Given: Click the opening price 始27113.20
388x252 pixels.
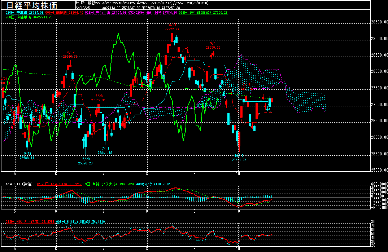Looking at the screenshot, I should [111, 8].
